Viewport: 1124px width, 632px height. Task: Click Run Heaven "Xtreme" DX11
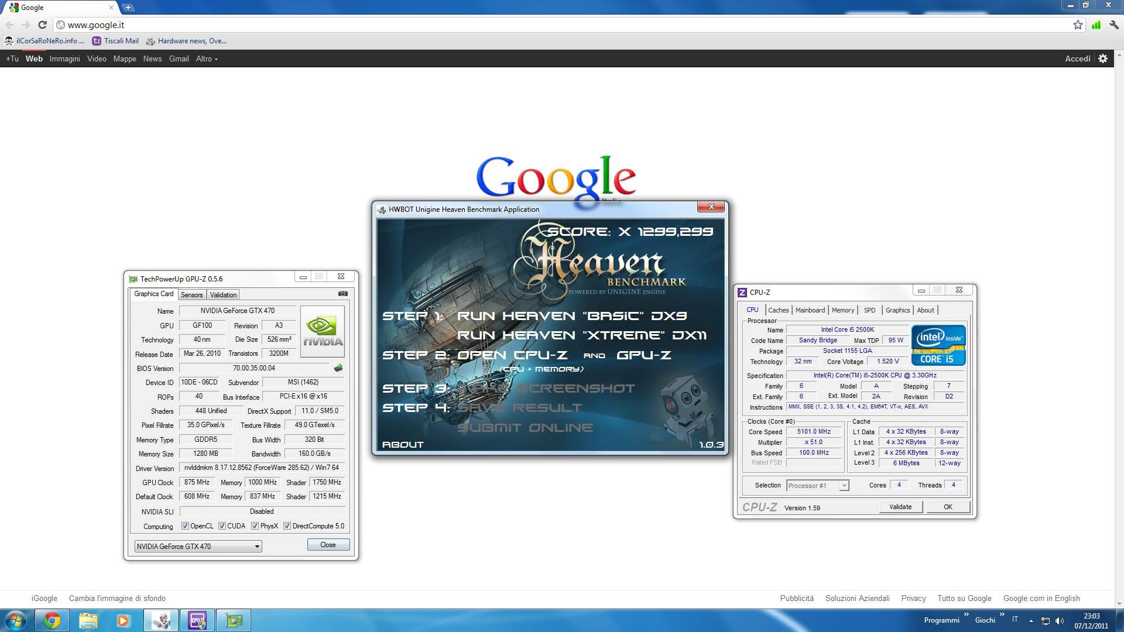581,335
